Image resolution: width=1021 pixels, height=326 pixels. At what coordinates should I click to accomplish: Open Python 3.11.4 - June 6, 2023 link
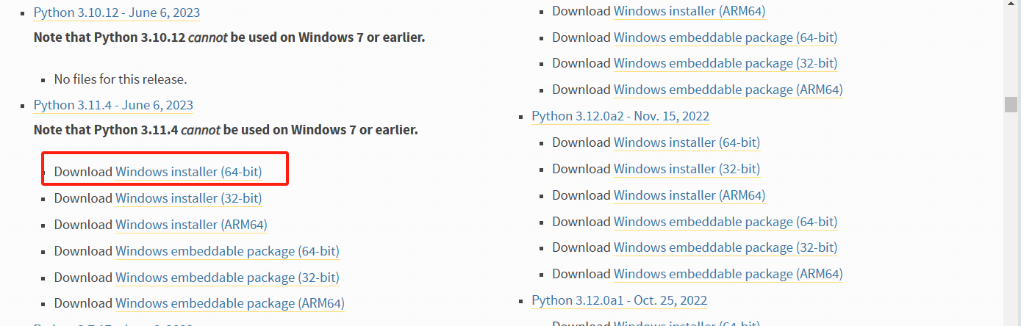[113, 105]
